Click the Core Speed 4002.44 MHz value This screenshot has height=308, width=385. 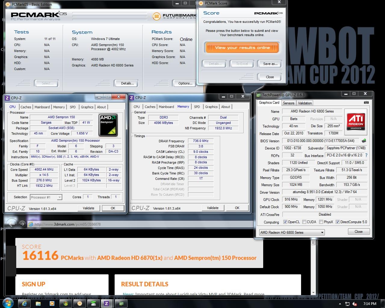coord(44,170)
